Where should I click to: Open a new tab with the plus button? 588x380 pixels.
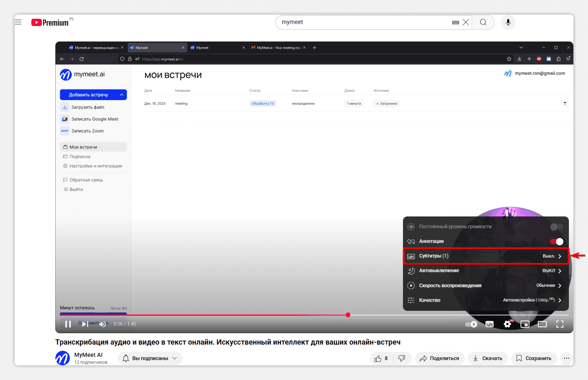[314, 48]
